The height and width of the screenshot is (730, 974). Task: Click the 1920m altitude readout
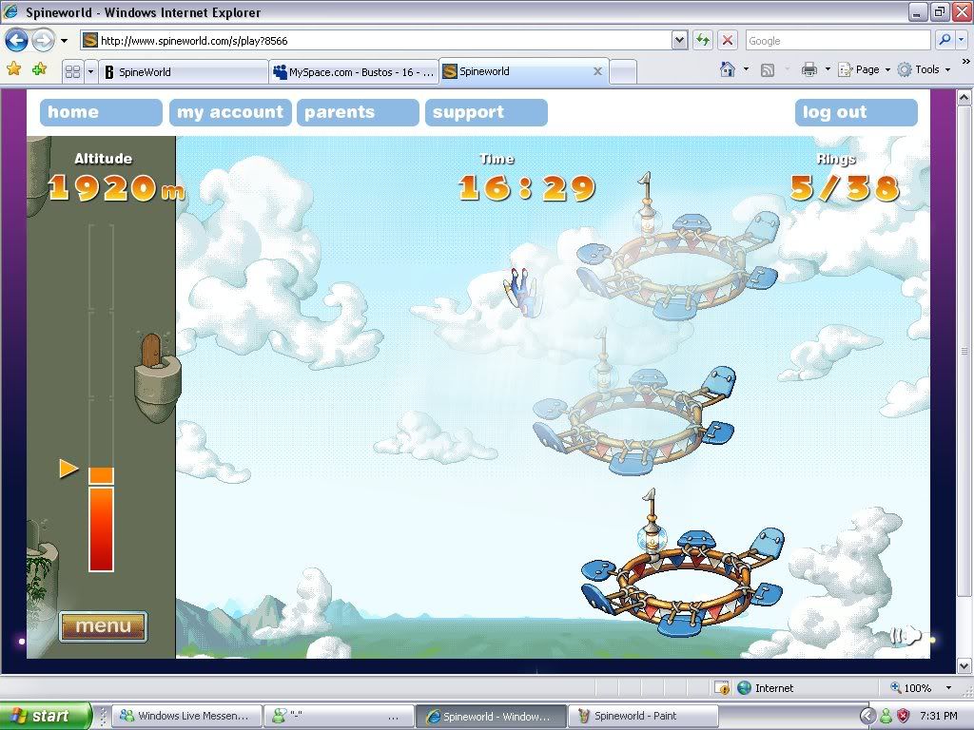(x=117, y=187)
